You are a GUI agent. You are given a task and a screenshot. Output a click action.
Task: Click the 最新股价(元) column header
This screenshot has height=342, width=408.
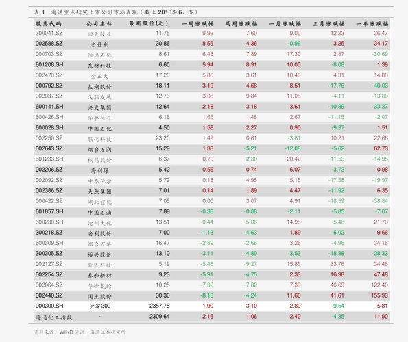[149, 23]
